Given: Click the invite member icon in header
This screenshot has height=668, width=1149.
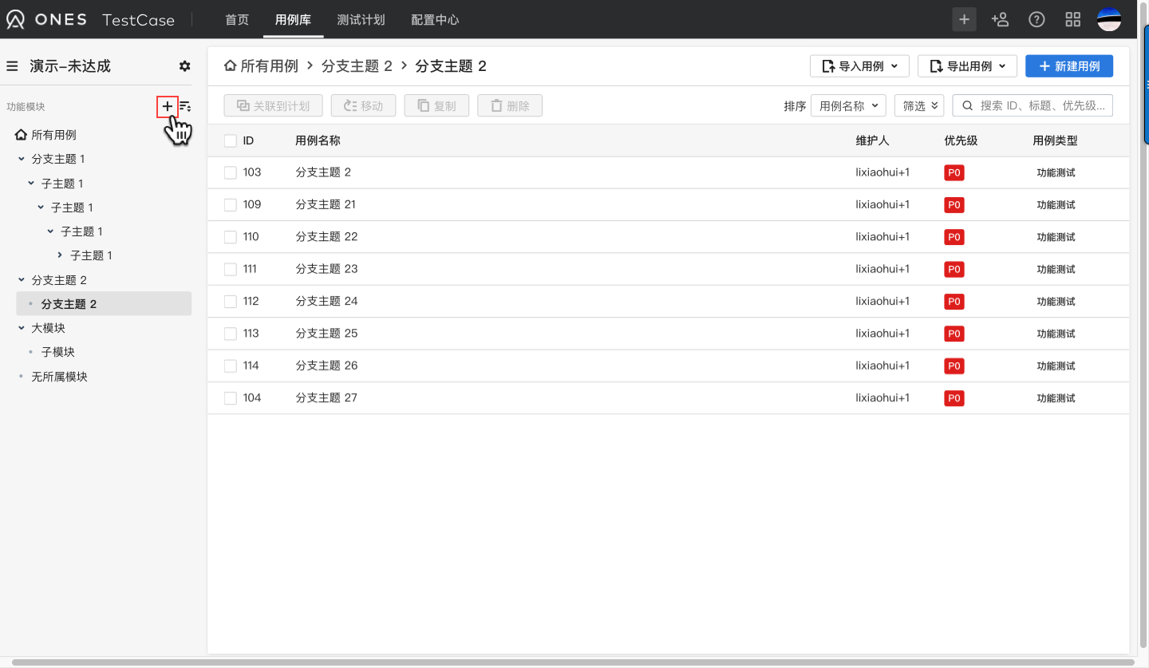Looking at the screenshot, I should 1000,20.
